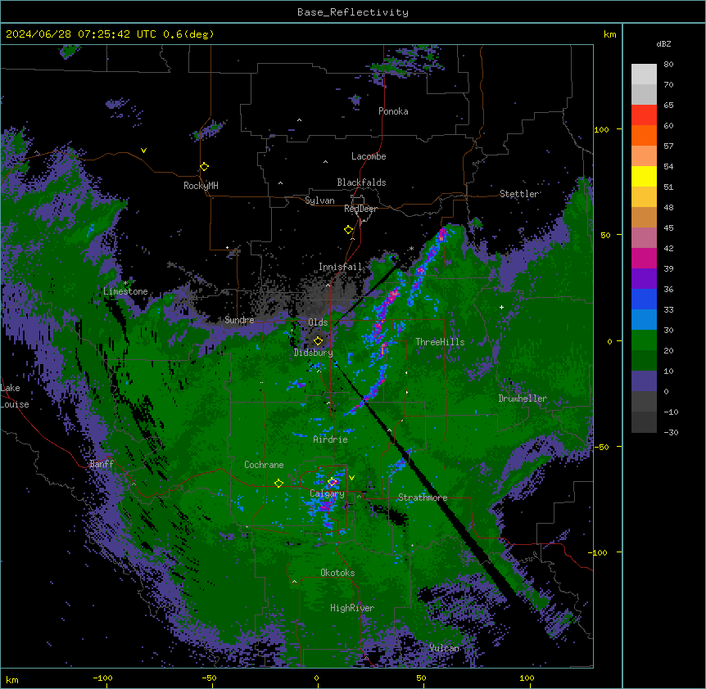Click the Strathmore label
Viewport: 706px width, 689px height.
(423, 498)
